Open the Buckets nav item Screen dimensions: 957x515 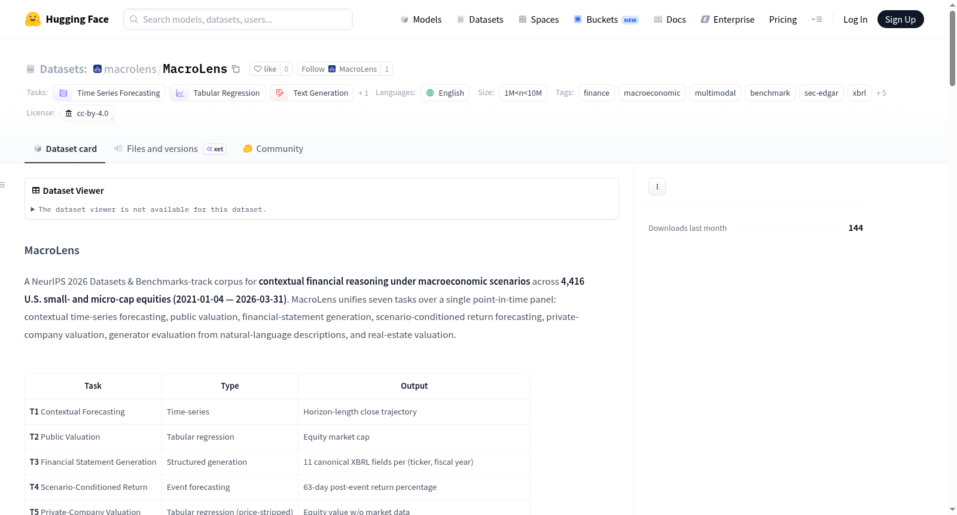click(x=606, y=19)
